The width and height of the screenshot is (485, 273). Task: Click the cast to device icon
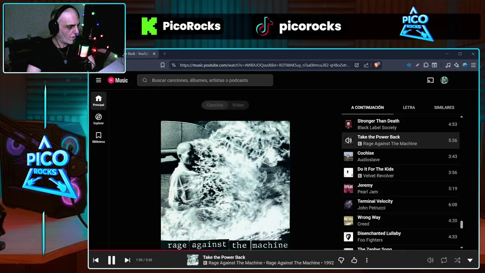pyautogui.click(x=430, y=80)
